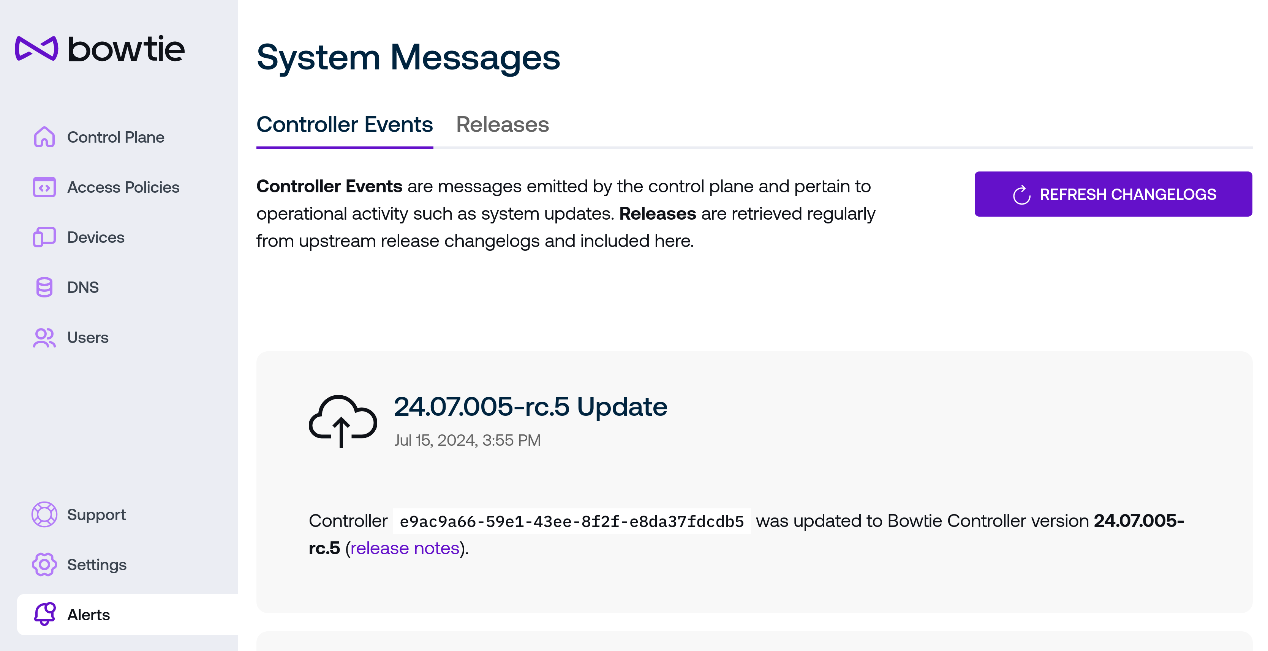This screenshot has width=1268, height=651.
Task: Select the Controller Events tab
Action: [345, 124]
